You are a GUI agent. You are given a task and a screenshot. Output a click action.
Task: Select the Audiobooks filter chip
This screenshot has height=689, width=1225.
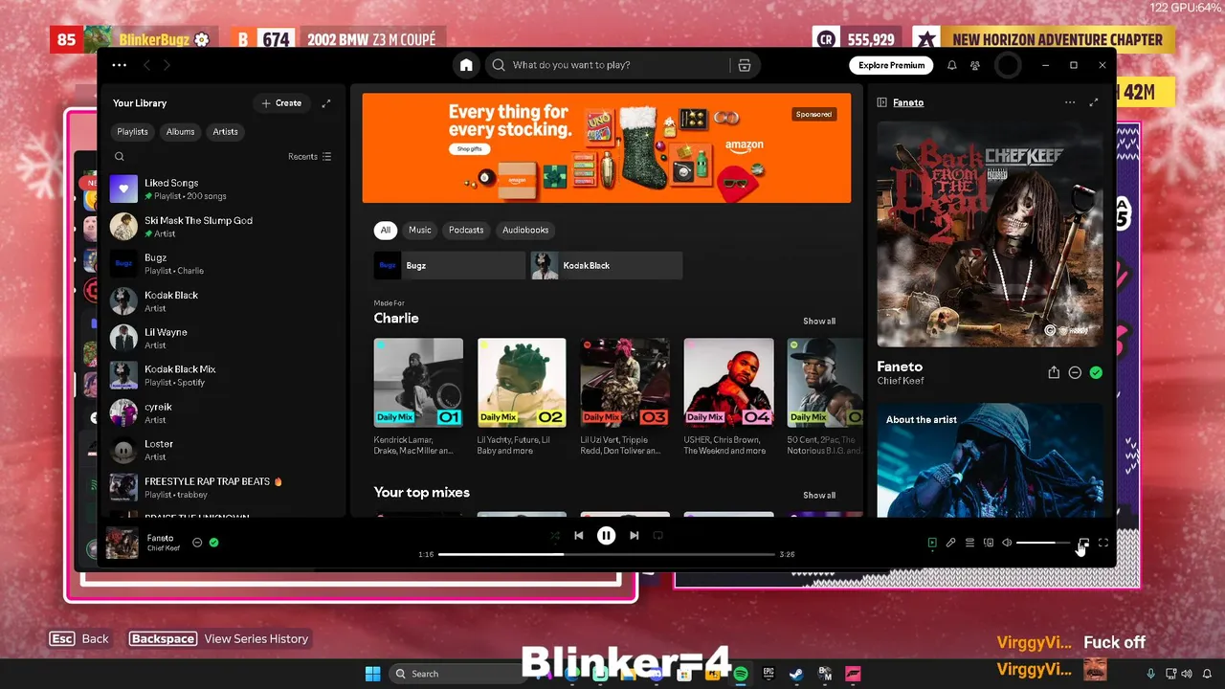525,230
